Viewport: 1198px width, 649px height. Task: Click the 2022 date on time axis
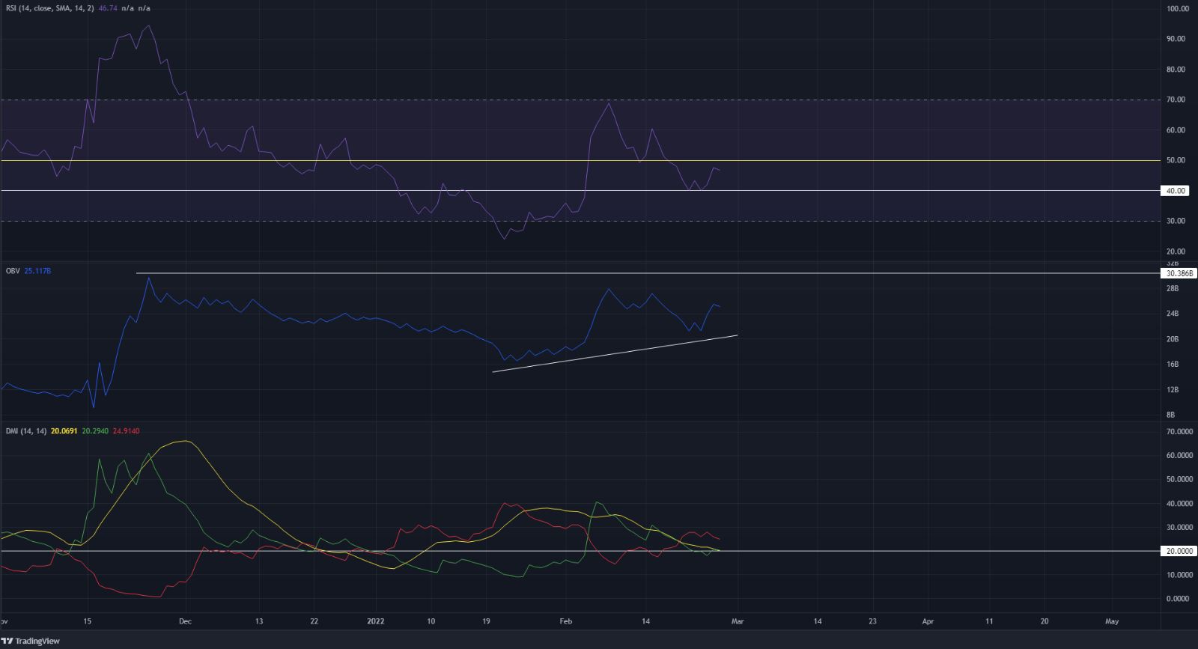pos(376,621)
